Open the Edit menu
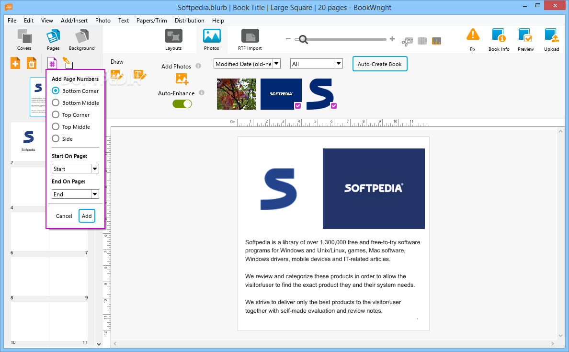The width and height of the screenshot is (569, 352). coord(29,20)
